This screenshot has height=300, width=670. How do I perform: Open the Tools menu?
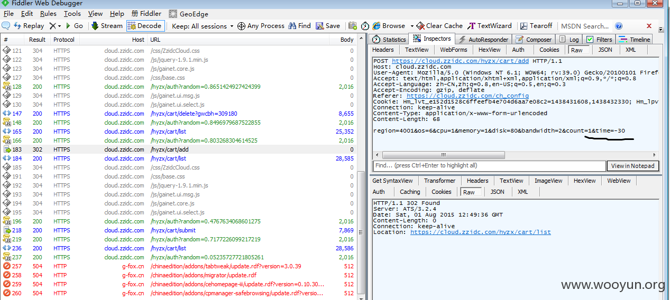click(72, 14)
